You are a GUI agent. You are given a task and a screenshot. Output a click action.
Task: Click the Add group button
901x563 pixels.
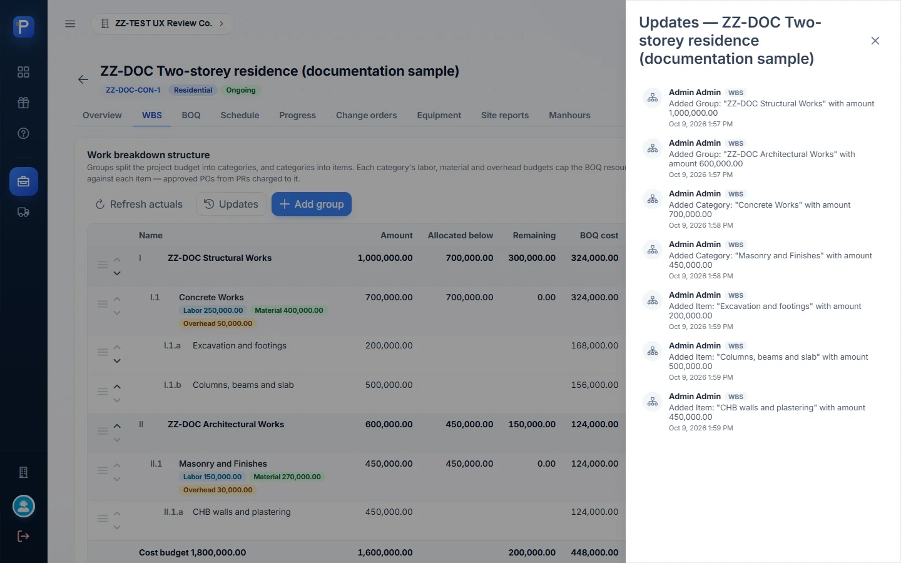(312, 204)
